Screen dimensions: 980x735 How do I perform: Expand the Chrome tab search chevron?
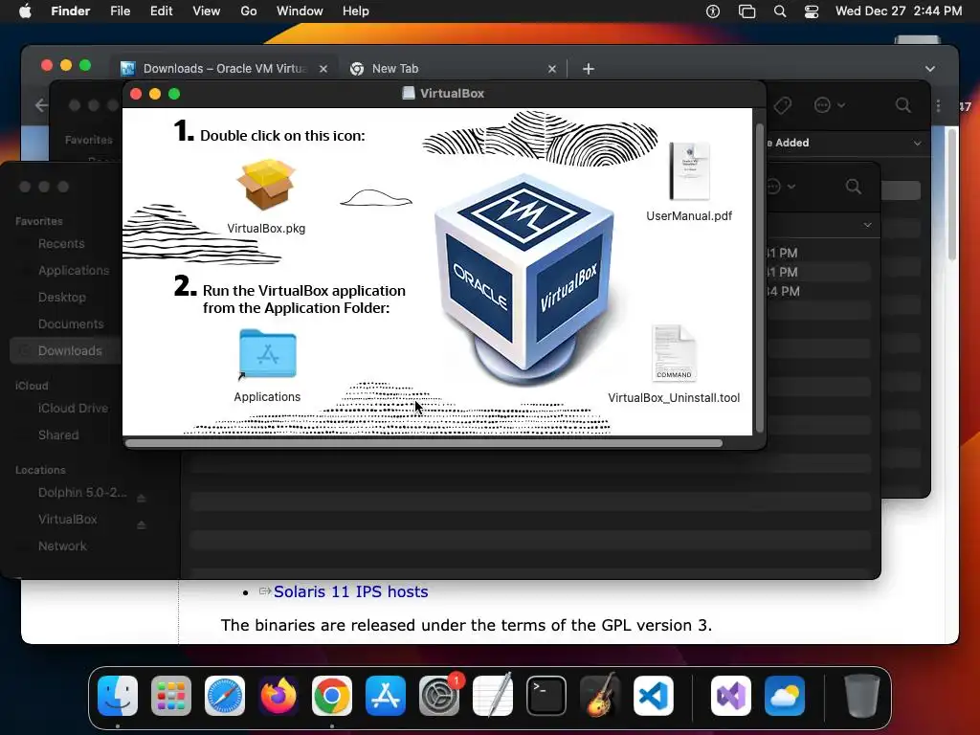tap(930, 69)
